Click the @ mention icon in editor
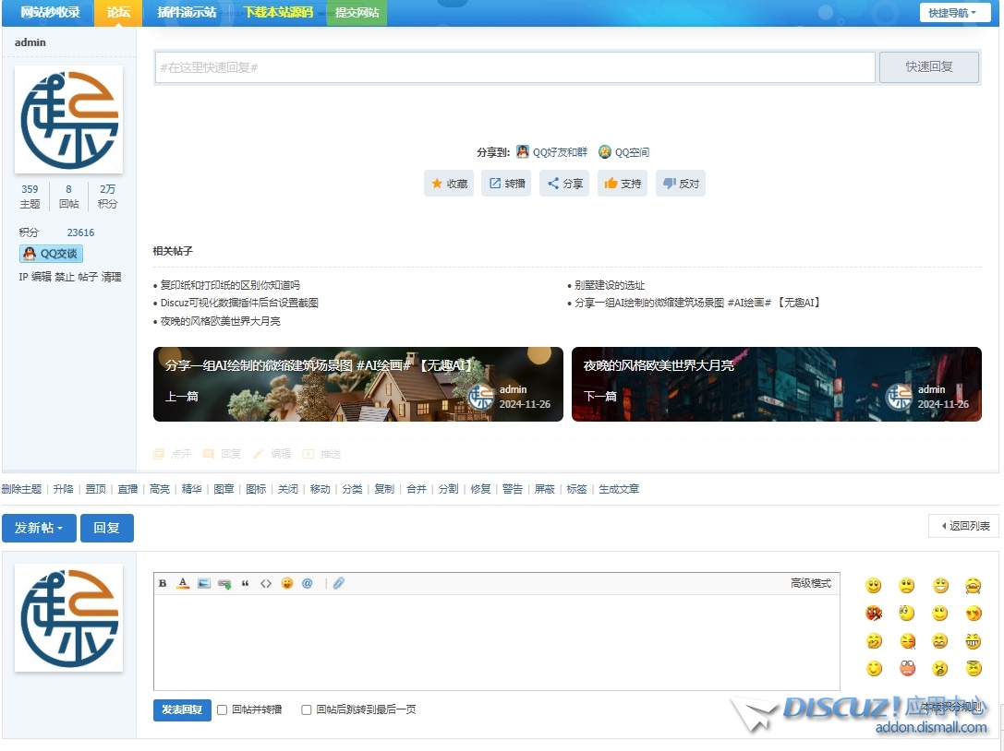 (x=308, y=583)
